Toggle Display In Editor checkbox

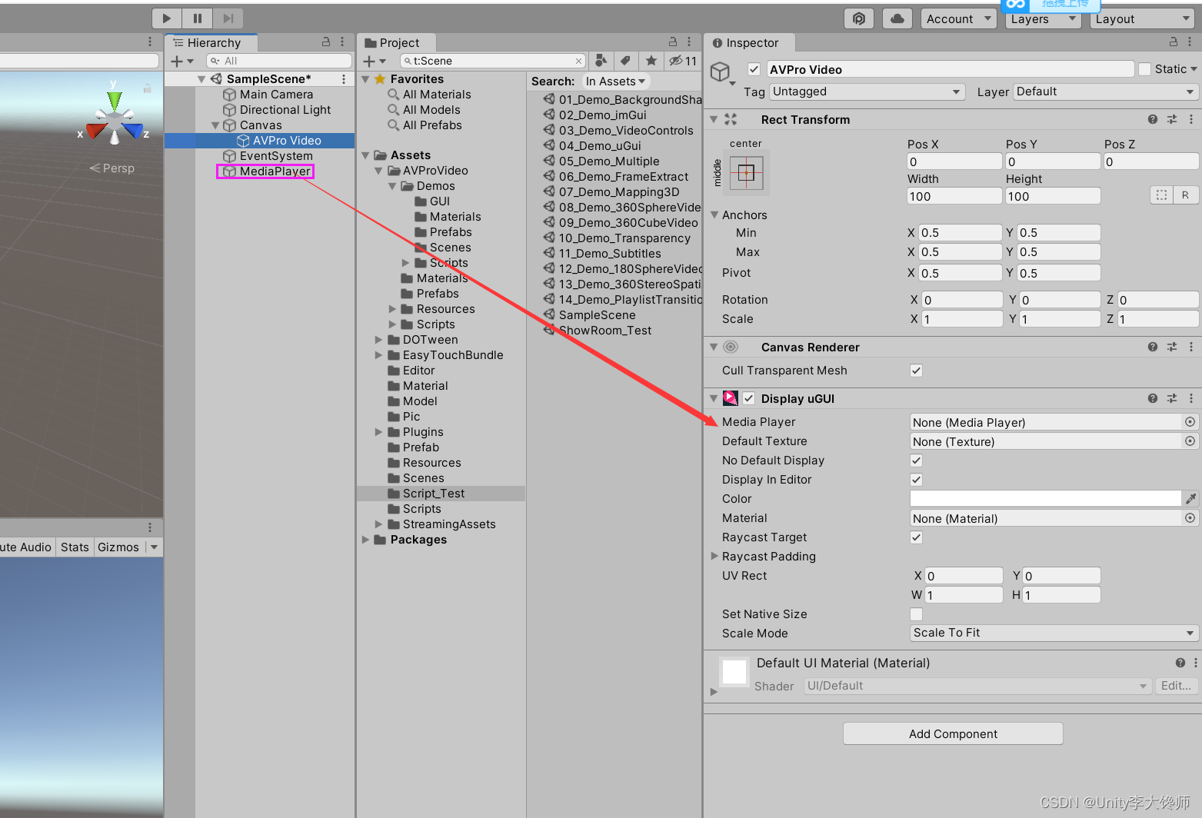(x=916, y=480)
